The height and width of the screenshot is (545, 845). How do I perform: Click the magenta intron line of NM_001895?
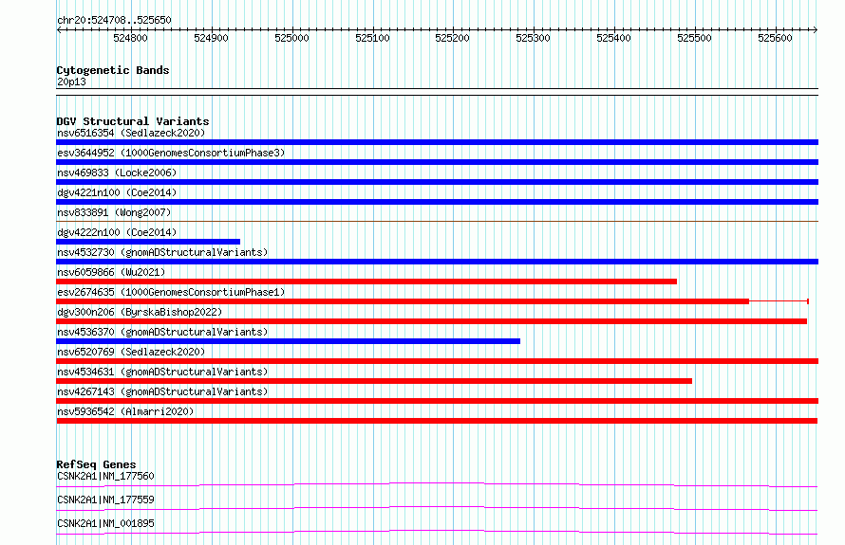click(x=437, y=531)
